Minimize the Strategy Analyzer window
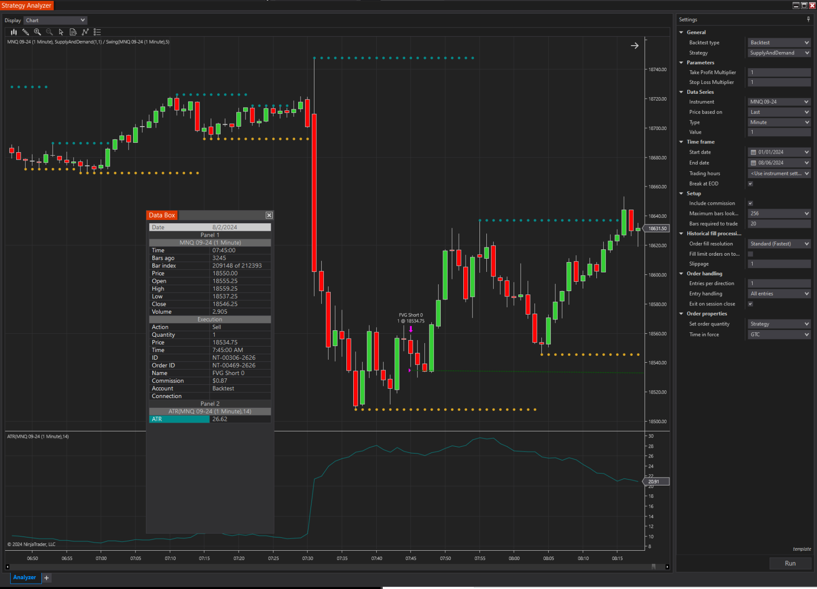The height and width of the screenshot is (589, 817). point(796,5)
